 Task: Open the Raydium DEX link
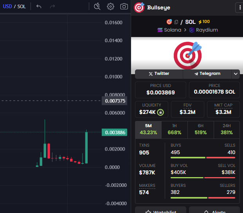203,30
